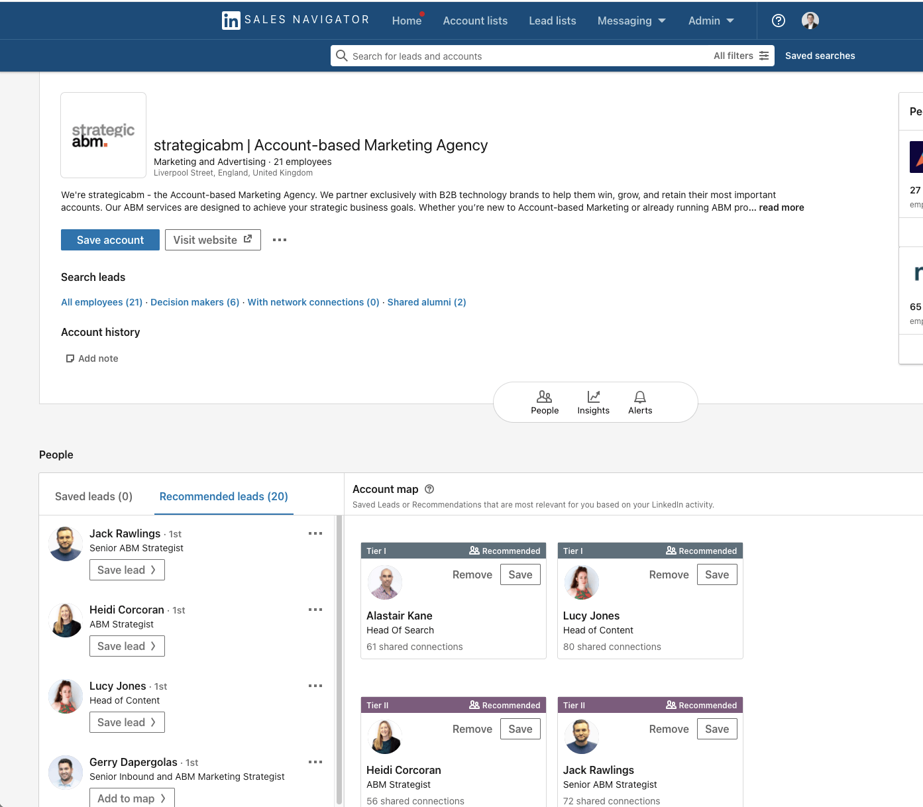This screenshot has height=807, width=923.
Task: Expand Add to map for Gerry Dapergolas
Action: 132,798
